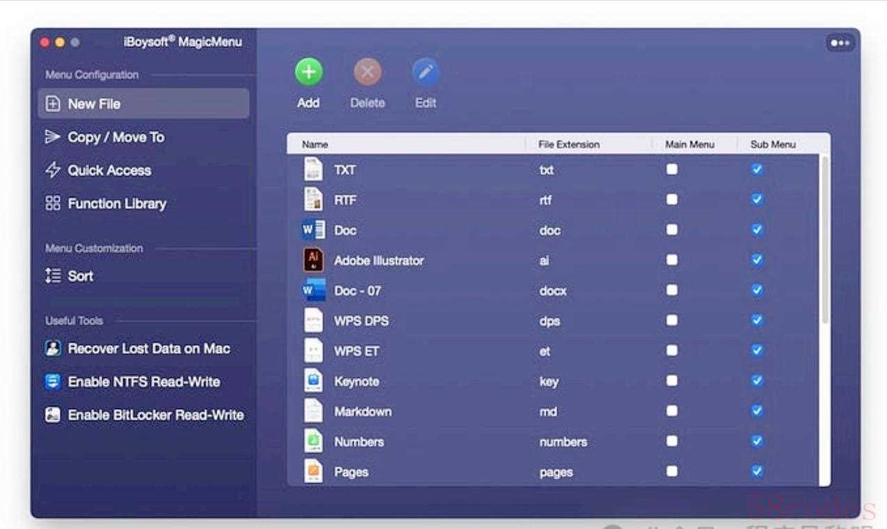
Task: Click the 'key' extension cell
Action: tap(549, 381)
